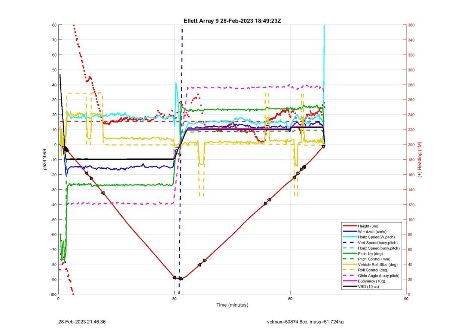Select the red heading-axis tick "360"

click(x=411, y=25)
